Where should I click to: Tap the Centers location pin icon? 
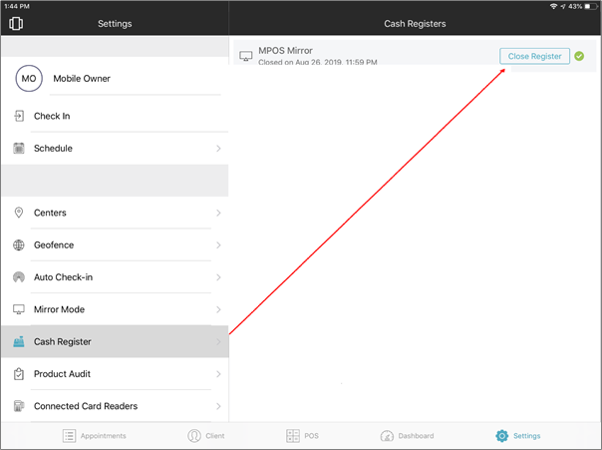pos(18,213)
